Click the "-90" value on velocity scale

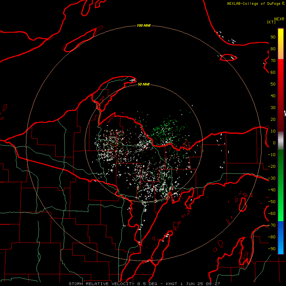coord(272,249)
